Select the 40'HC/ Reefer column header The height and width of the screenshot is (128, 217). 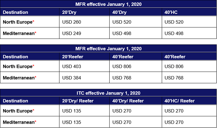pos(180,101)
